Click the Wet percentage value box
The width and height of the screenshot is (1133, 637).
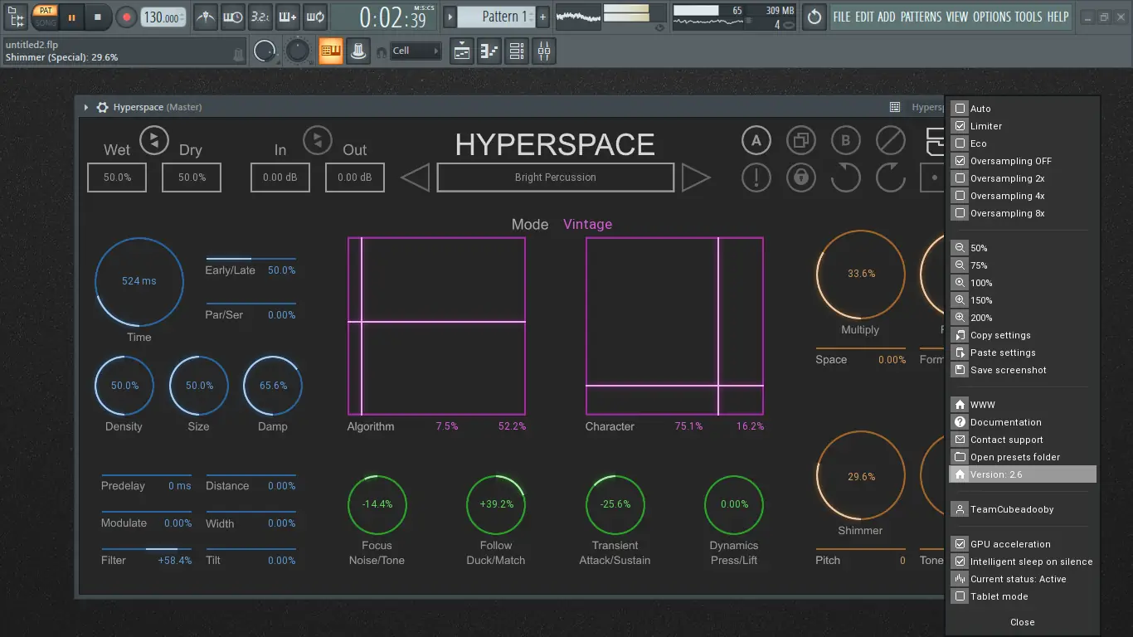(117, 177)
